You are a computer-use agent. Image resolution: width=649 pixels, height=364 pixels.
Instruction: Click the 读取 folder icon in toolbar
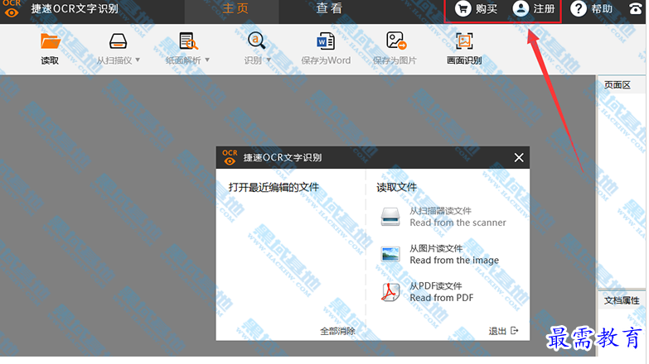point(50,41)
